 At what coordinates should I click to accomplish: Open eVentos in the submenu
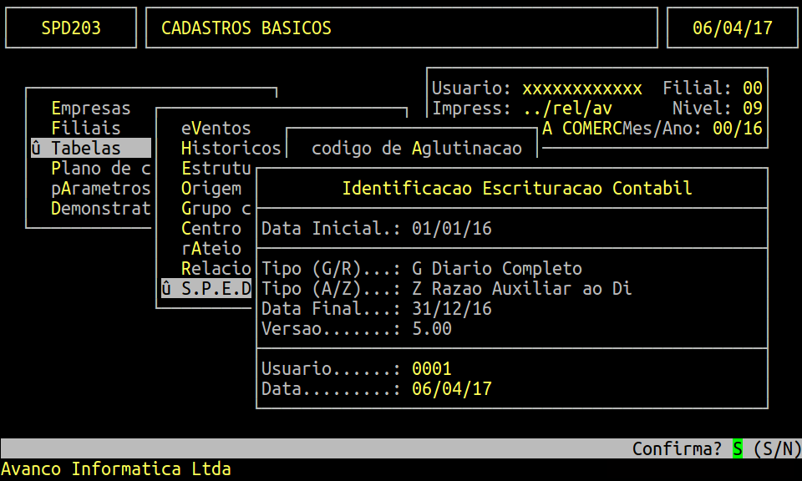216,129
